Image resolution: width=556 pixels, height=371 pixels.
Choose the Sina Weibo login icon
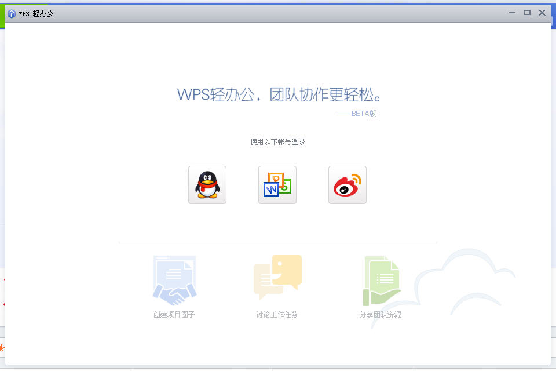pos(348,185)
